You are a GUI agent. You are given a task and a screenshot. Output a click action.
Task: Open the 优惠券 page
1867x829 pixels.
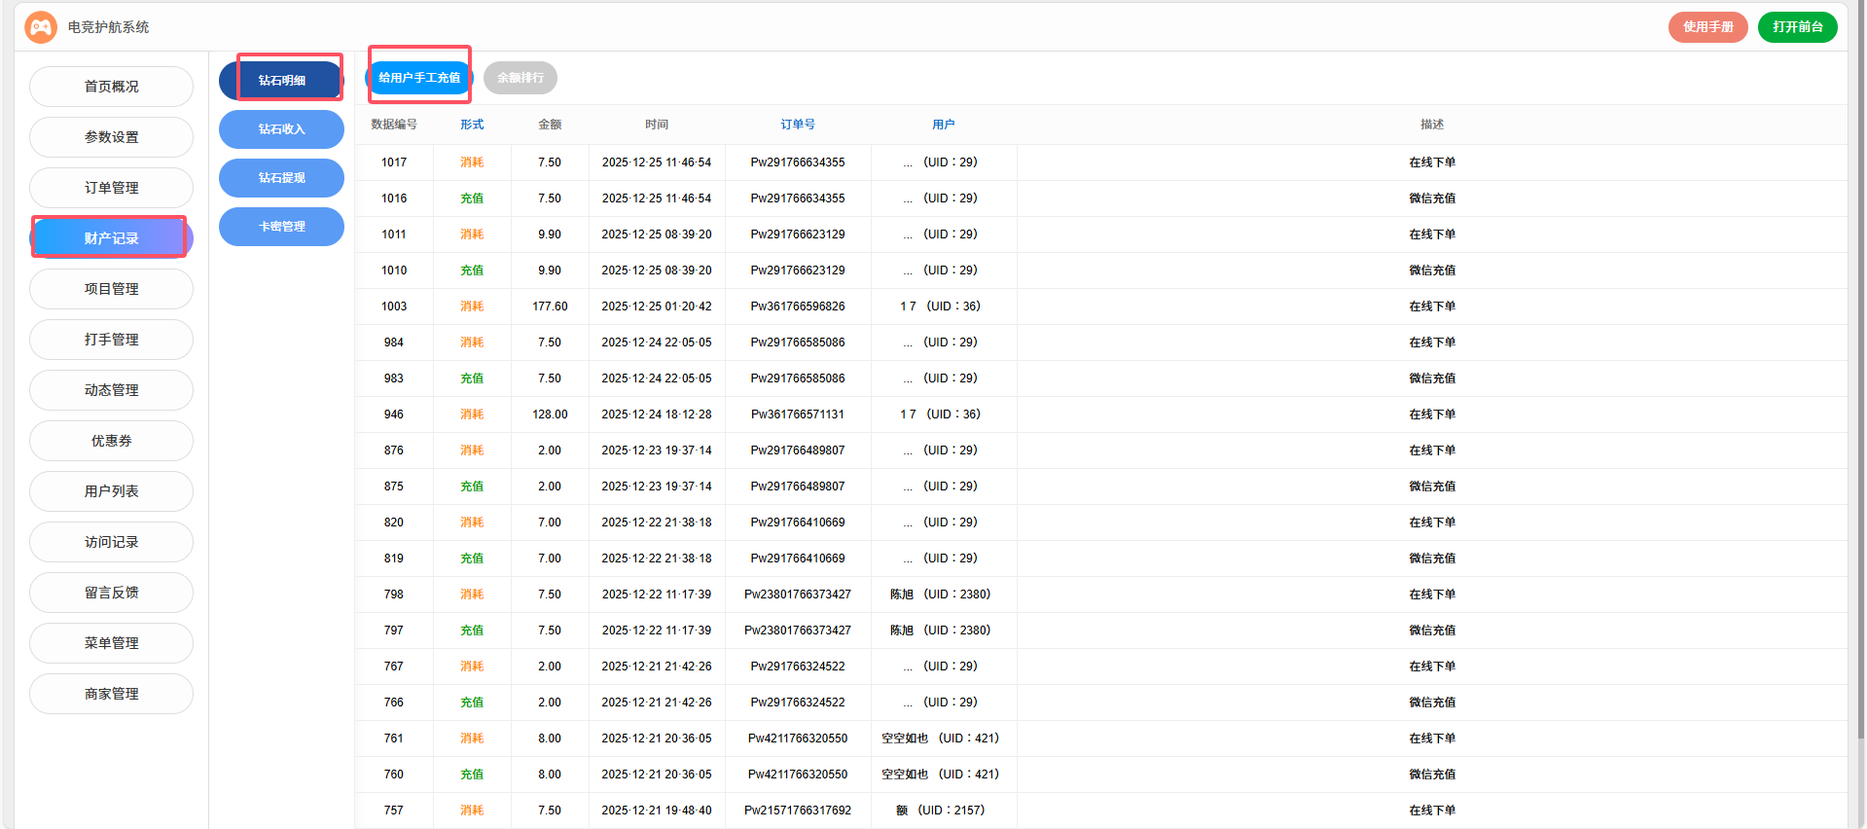(x=111, y=441)
